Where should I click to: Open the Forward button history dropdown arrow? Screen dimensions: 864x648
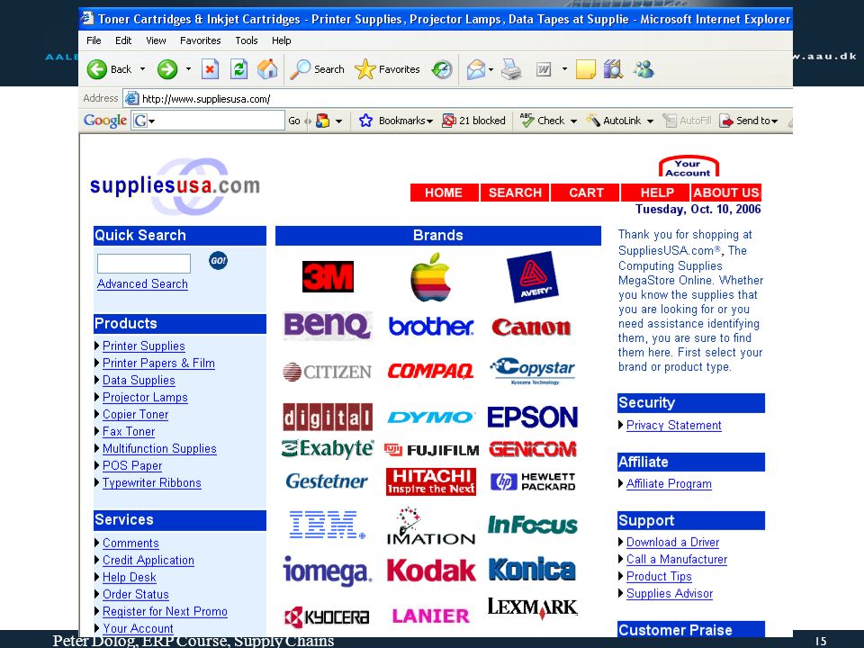click(188, 69)
